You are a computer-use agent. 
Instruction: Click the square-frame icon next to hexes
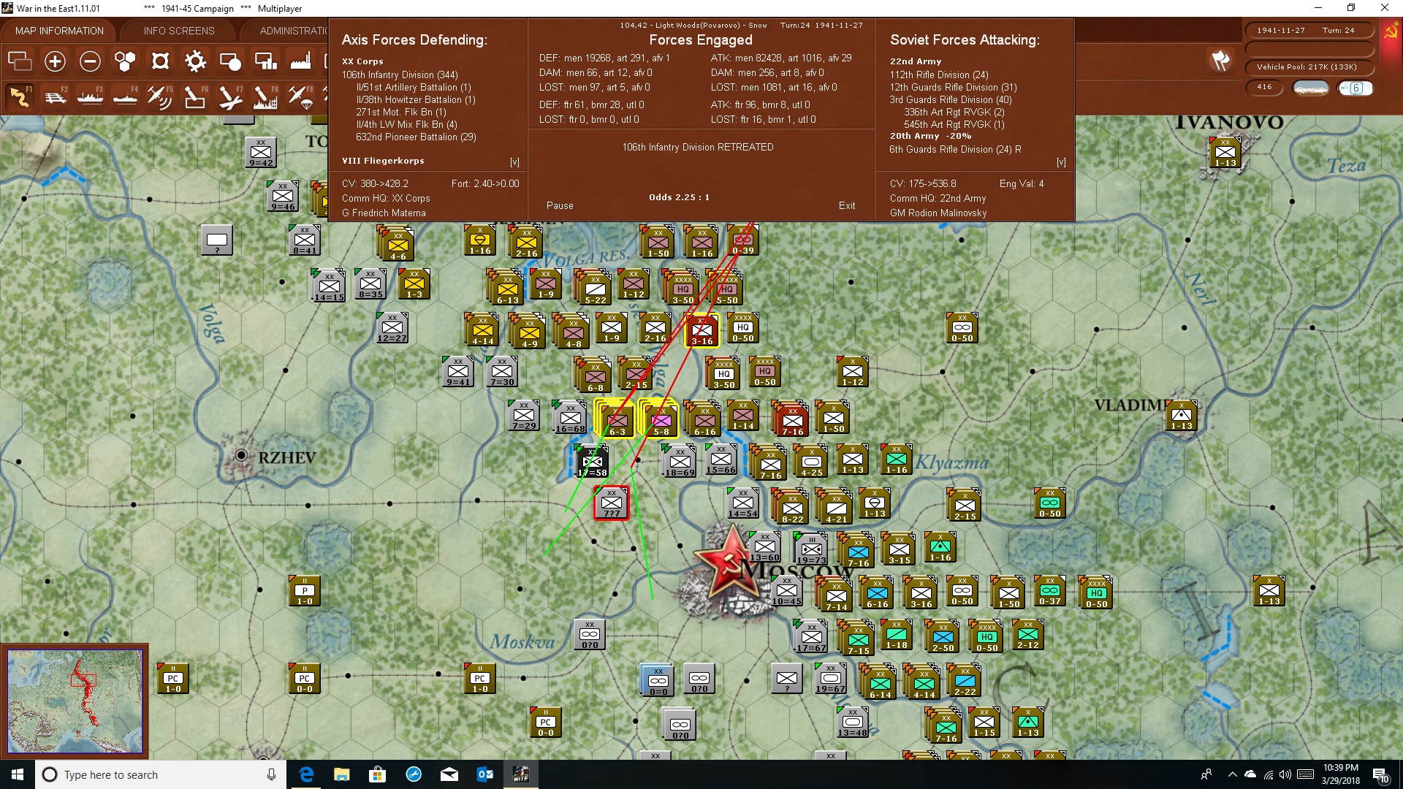pos(160,61)
